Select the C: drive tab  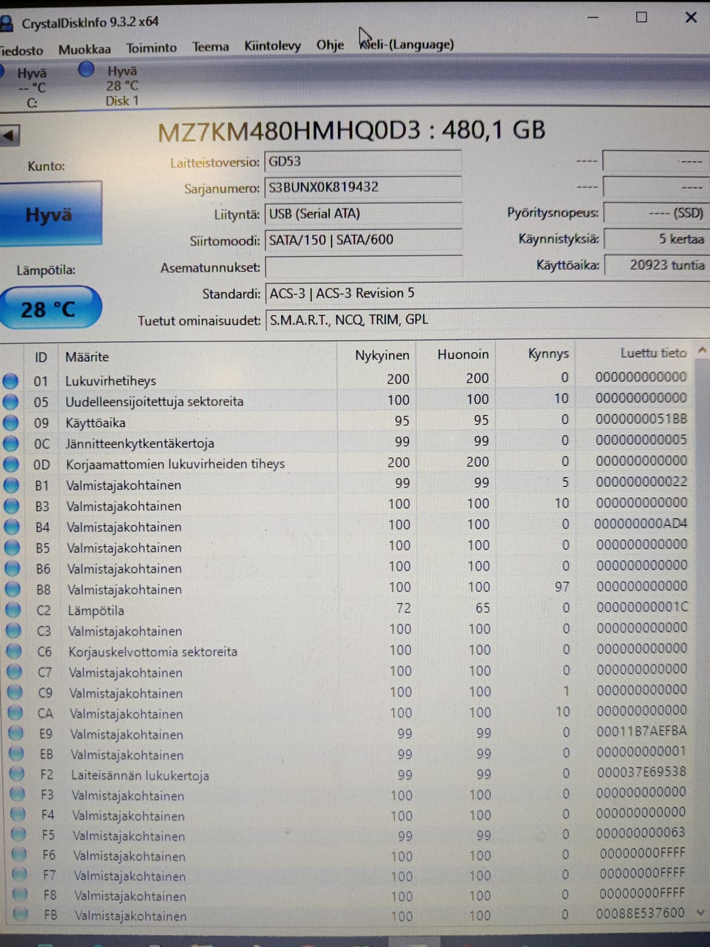click(x=30, y=87)
